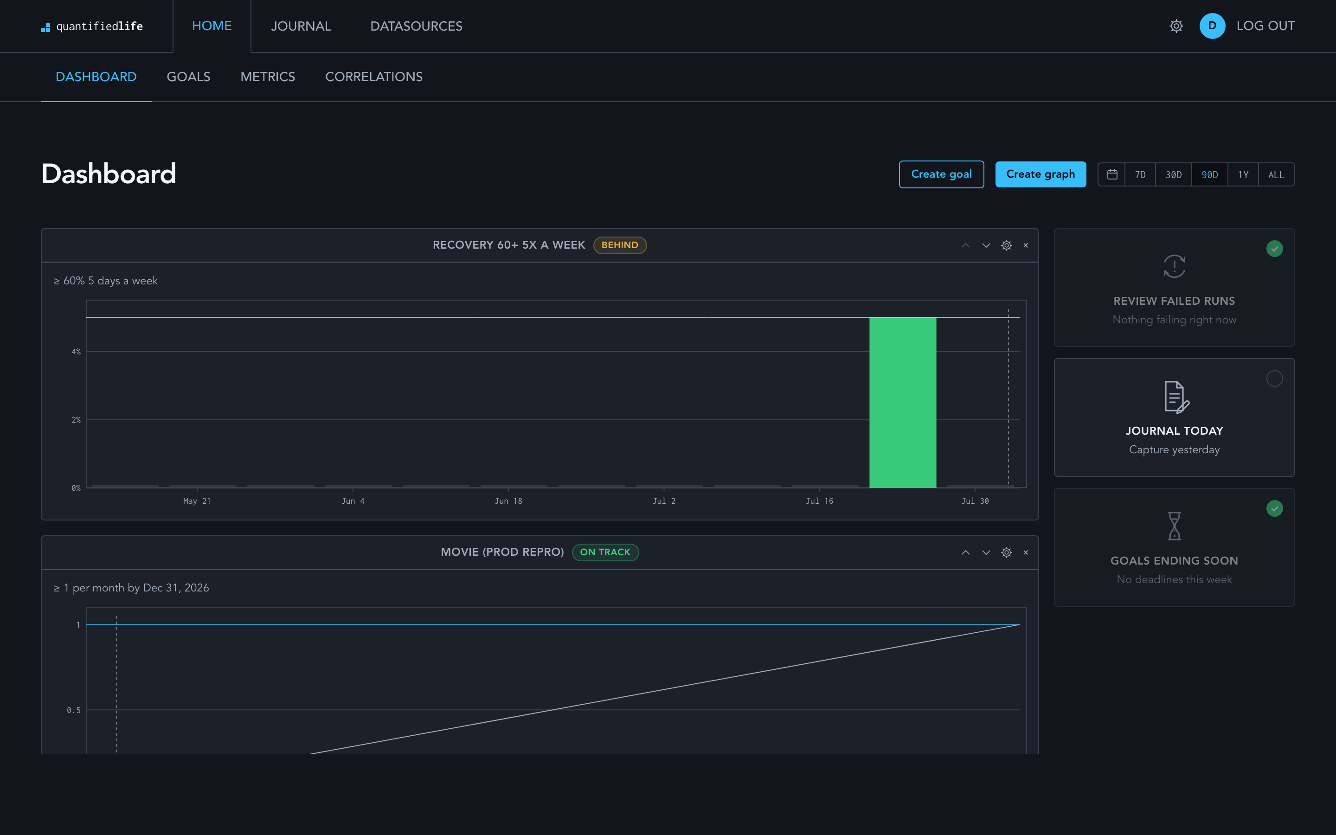
Task: Click the Review Failed Runs sync icon
Action: [1174, 266]
